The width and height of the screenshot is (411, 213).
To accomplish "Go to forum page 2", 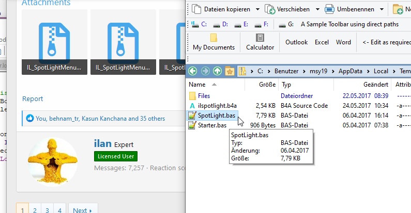I will click(x=35, y=210).
